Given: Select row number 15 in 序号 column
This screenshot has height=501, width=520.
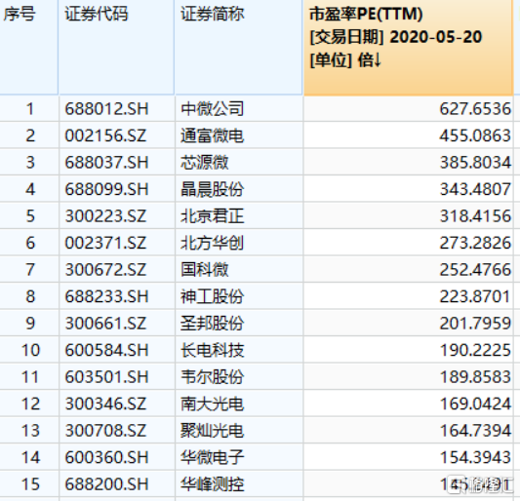Looking at the screenshot, I should (x=30, y=484).
